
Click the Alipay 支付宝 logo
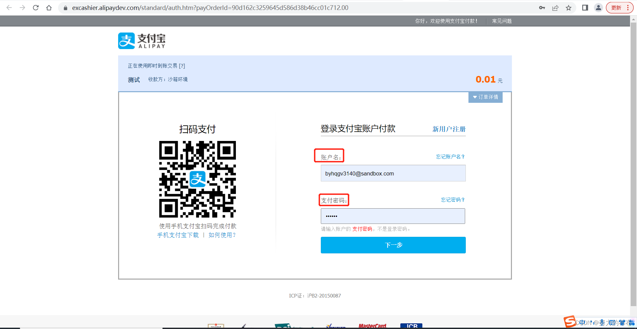tap(142, 41)
